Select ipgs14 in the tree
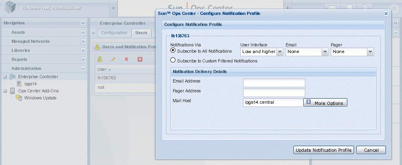This screenshot has width=402, height=165. [x=31, y=84]
